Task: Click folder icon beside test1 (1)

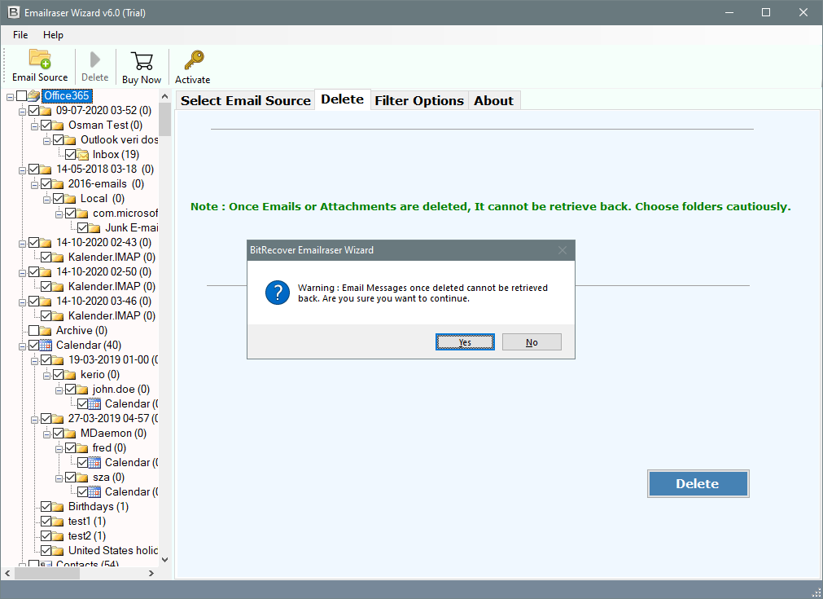Action: [59, 522]
